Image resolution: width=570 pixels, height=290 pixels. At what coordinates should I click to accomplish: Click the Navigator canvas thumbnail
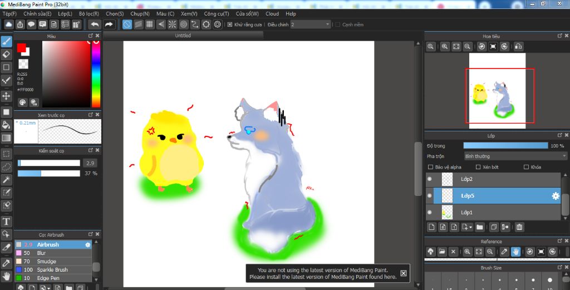497,91
